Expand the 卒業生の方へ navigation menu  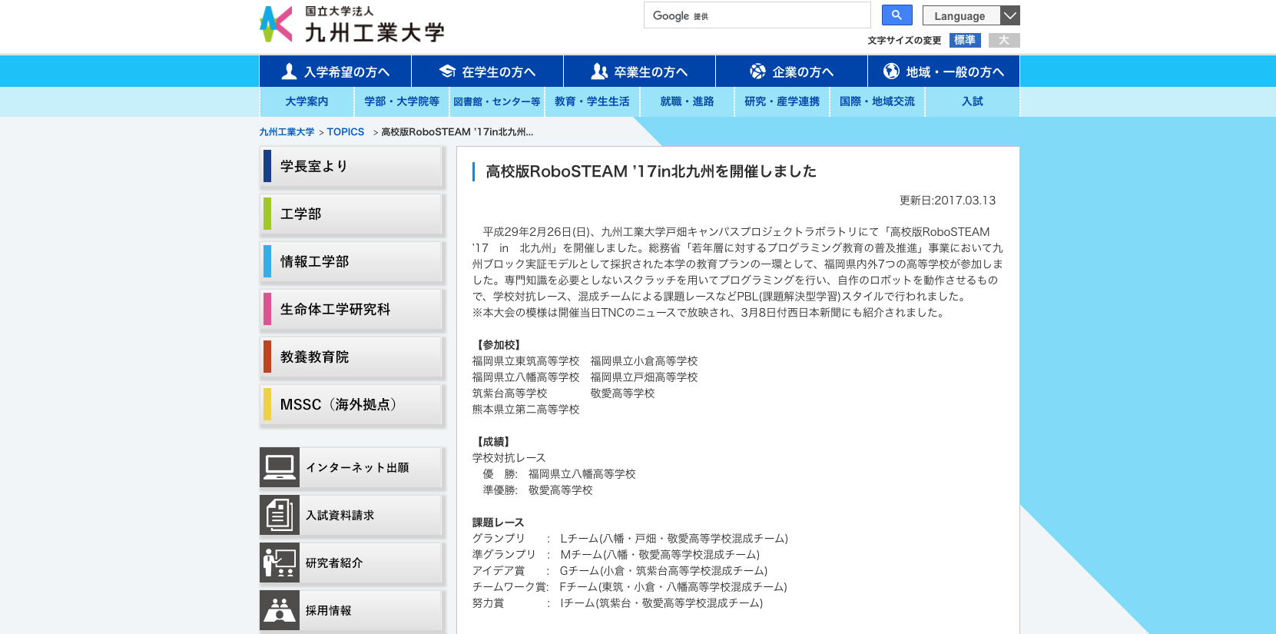point(639,71)
